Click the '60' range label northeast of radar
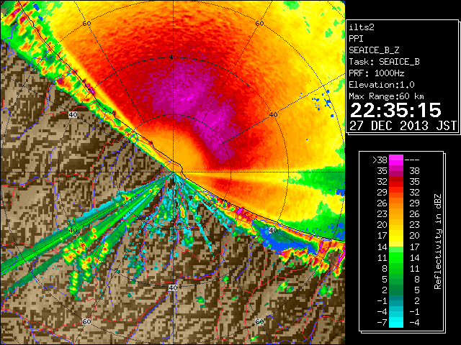 259,23
